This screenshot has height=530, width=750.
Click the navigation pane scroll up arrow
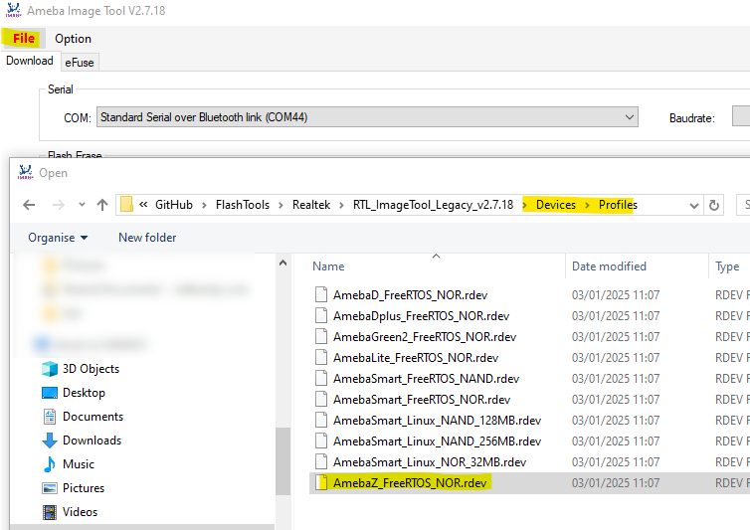(282, 263)
